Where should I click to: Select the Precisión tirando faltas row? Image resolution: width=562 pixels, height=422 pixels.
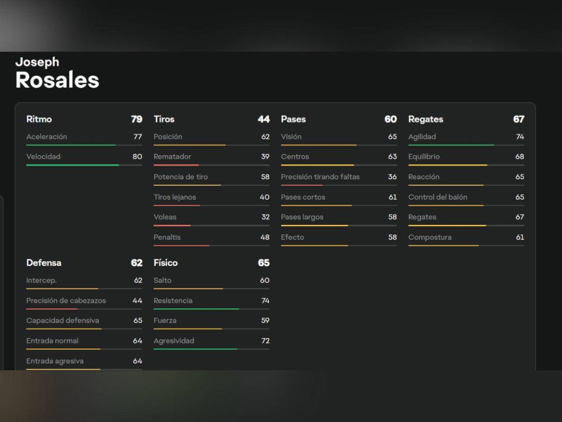point(339,177)
